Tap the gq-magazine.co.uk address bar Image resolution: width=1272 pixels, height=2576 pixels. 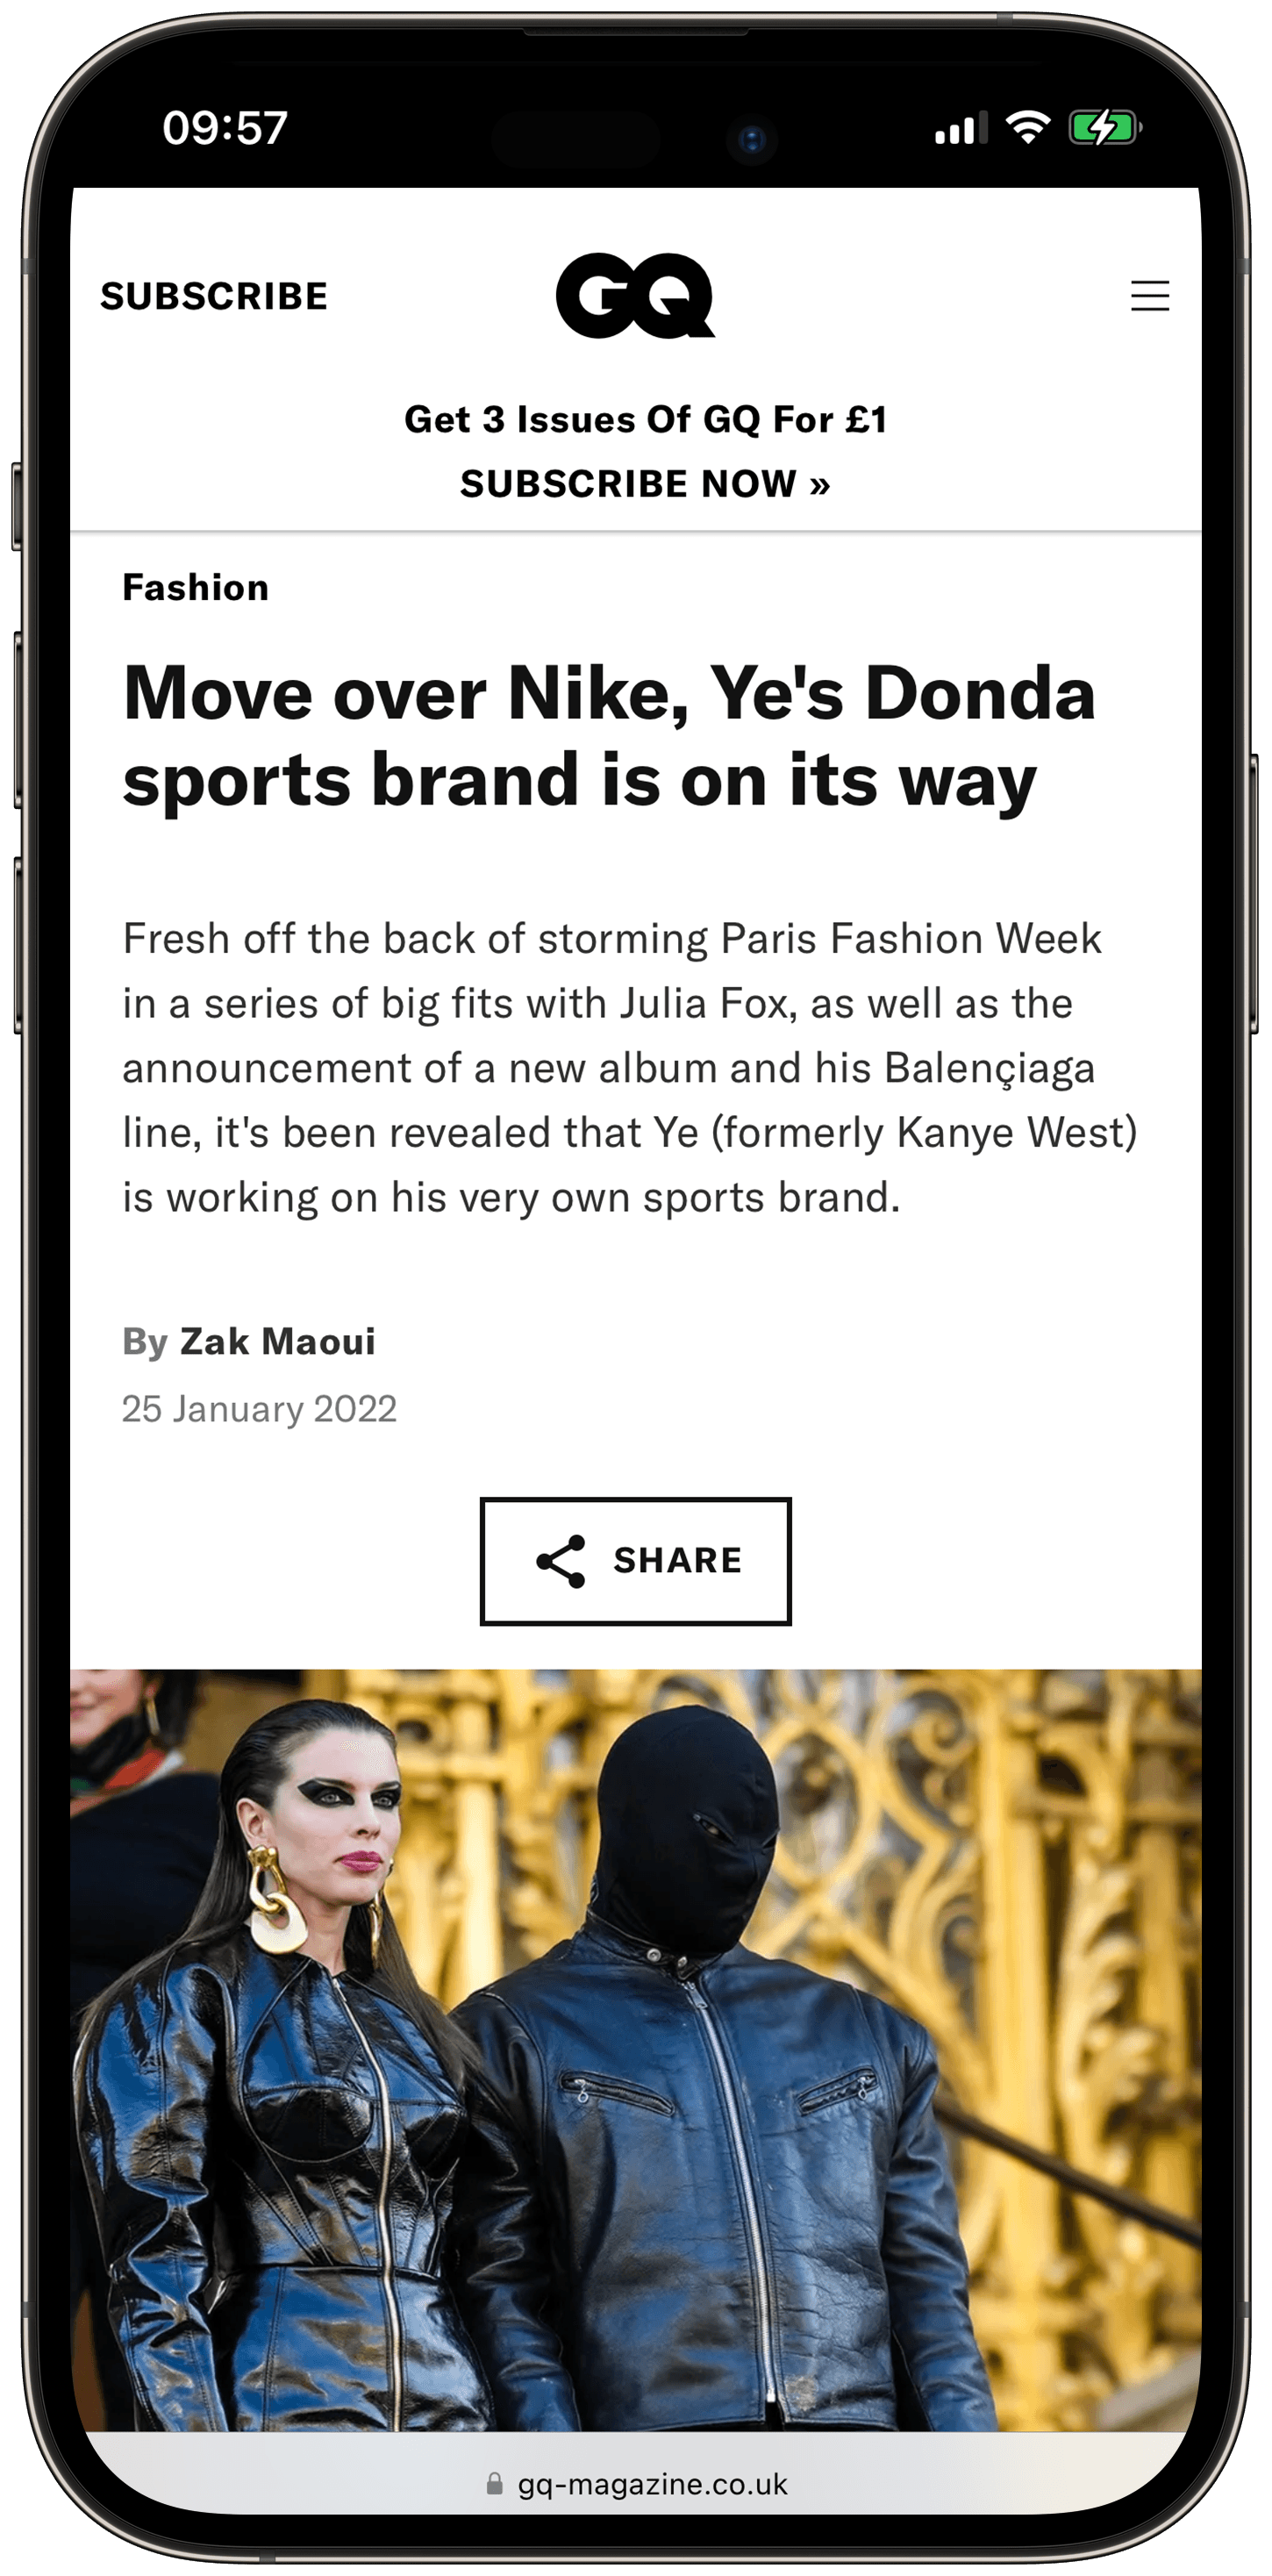(x=636, y=2483)
